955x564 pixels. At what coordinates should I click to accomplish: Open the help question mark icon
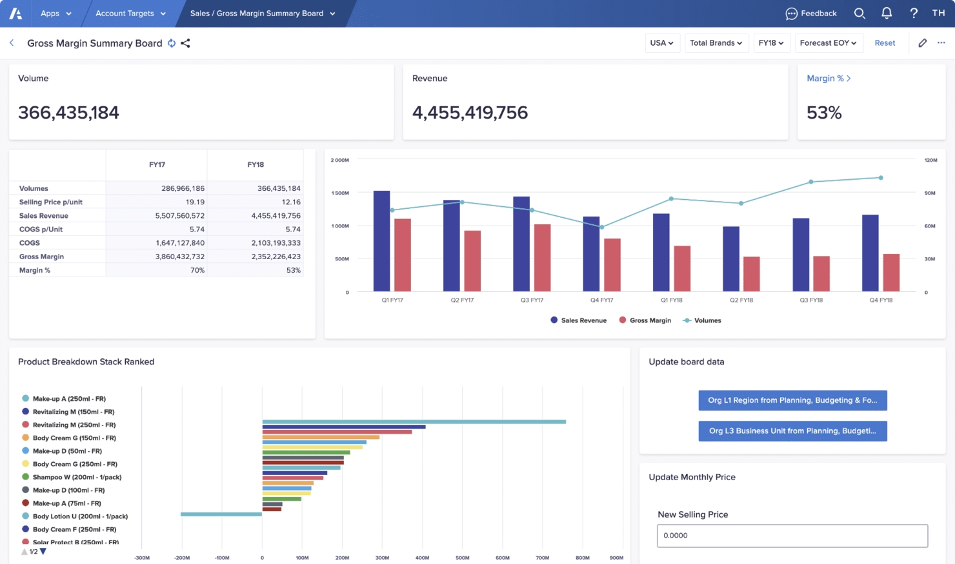coord(914,13)
